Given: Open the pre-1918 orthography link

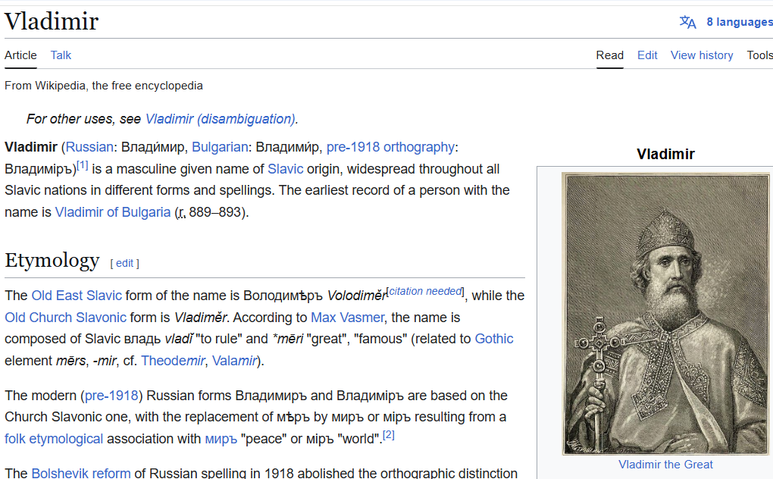Looking at the screenshot, I should click(x=390, y=147).
